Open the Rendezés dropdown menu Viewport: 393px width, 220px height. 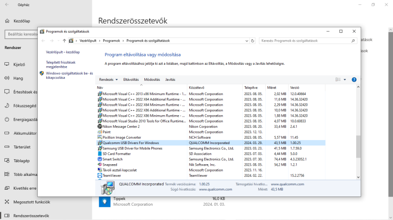tap(108, 79)
